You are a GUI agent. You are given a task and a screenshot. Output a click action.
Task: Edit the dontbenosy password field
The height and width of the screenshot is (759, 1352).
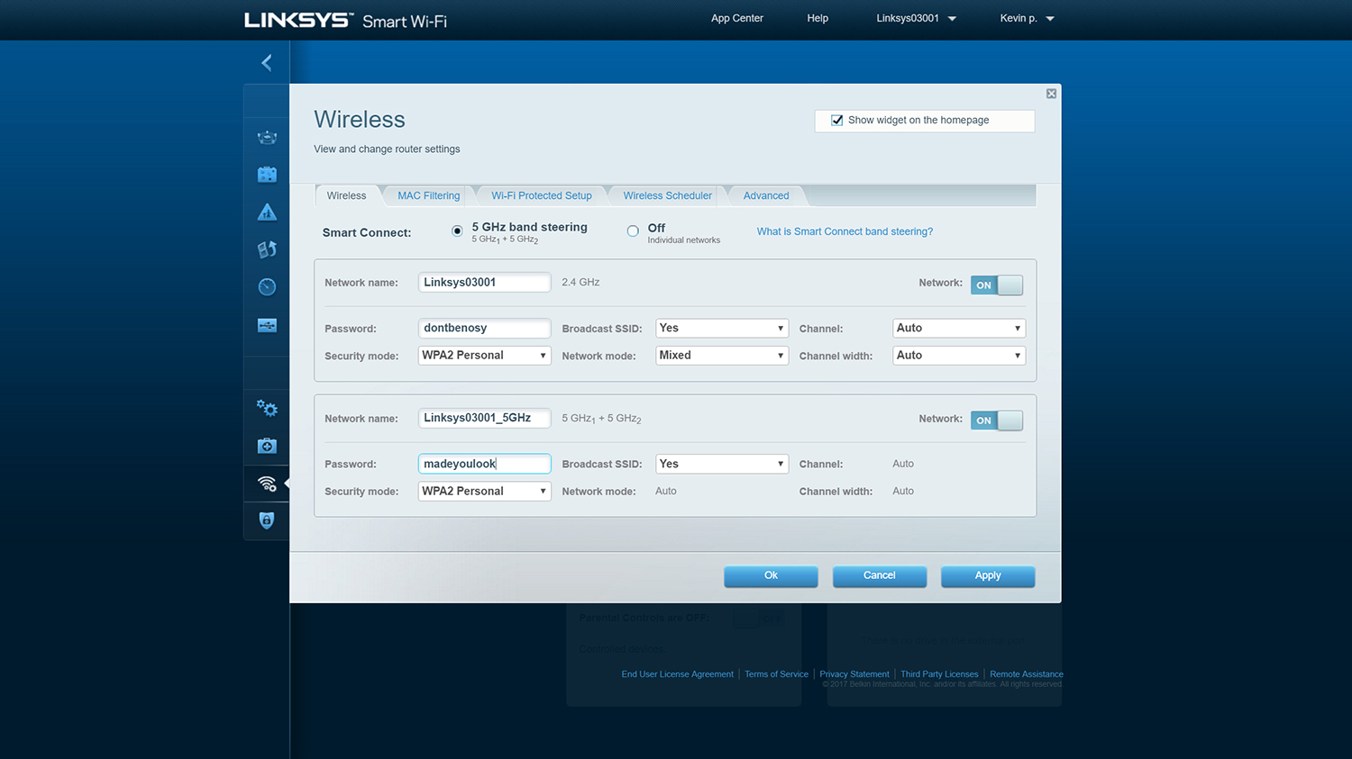point(485,329)
